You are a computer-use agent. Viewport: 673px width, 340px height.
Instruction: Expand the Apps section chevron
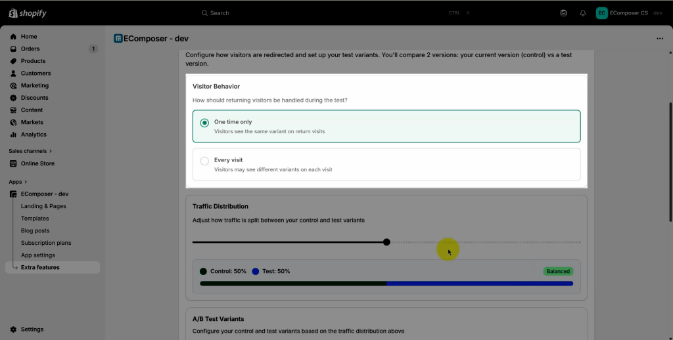26,182
